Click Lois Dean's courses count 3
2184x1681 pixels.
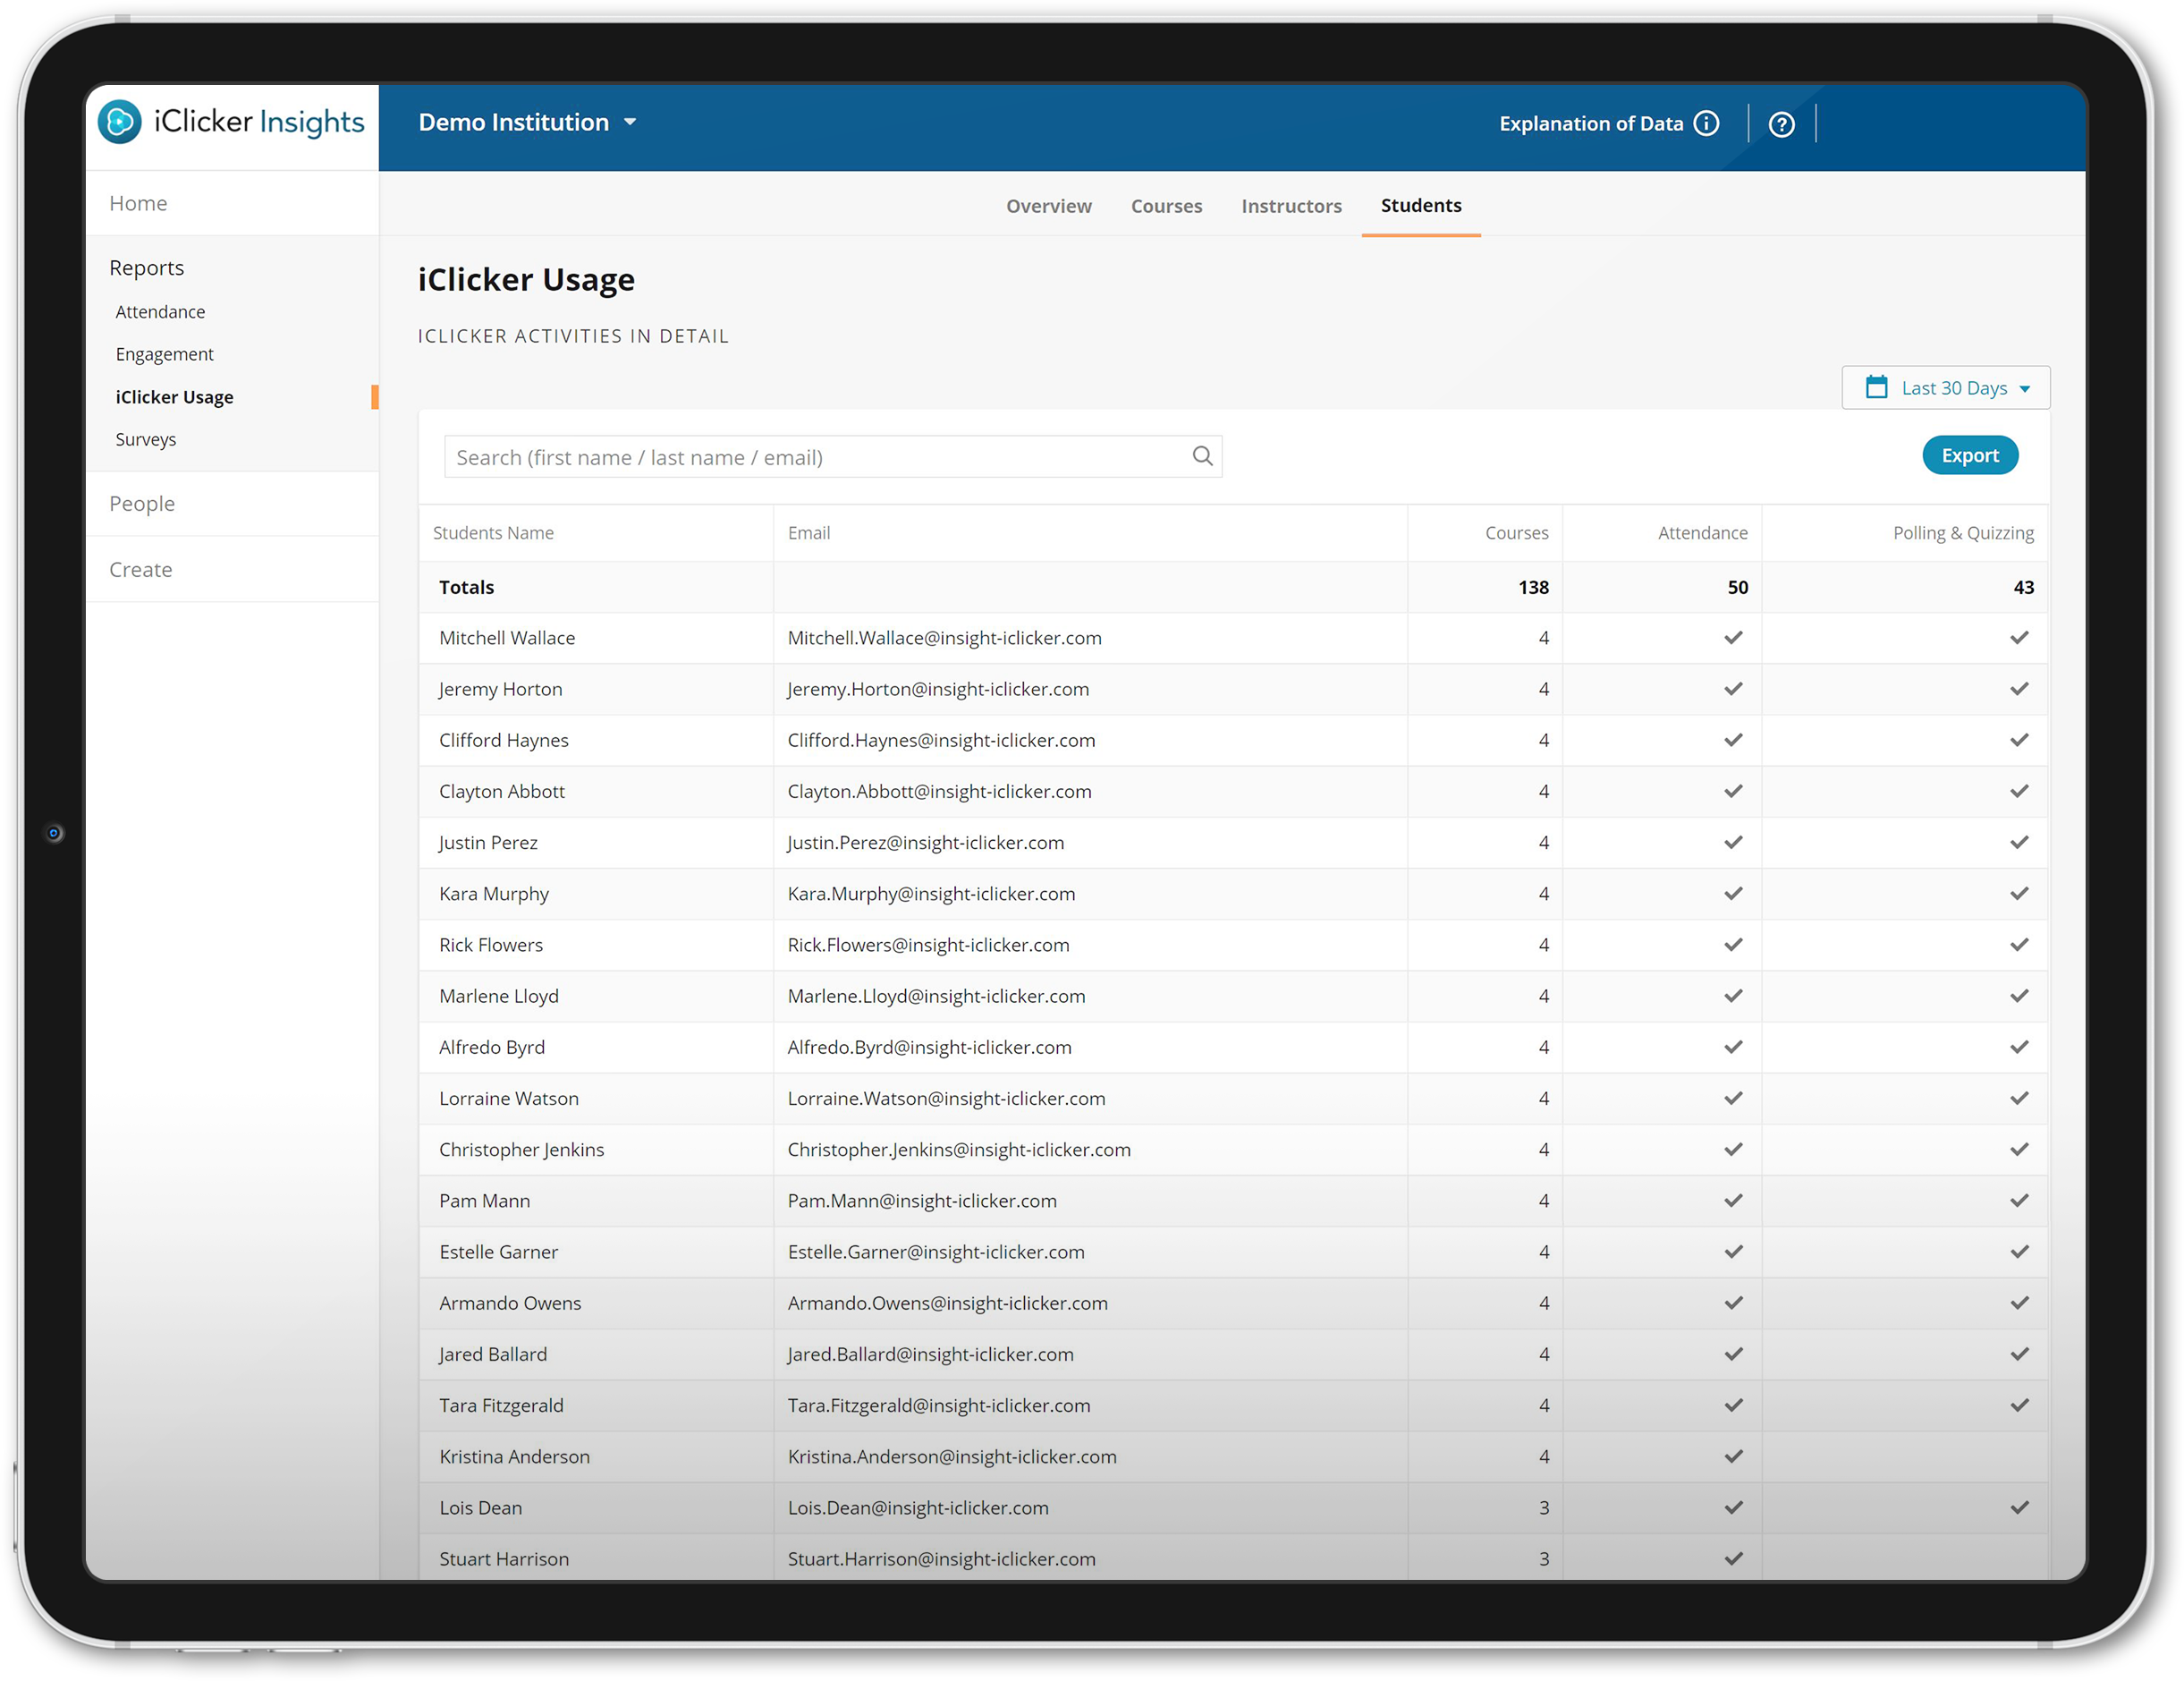pos(1544,1507)
